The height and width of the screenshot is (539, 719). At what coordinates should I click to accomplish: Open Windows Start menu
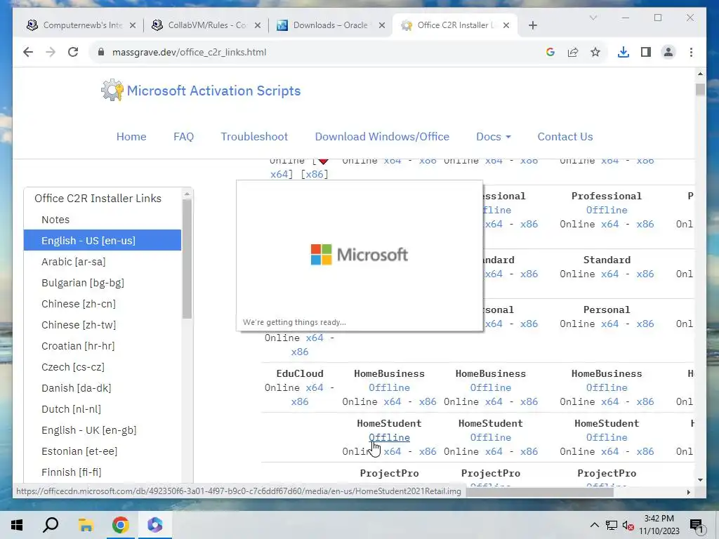17,525
